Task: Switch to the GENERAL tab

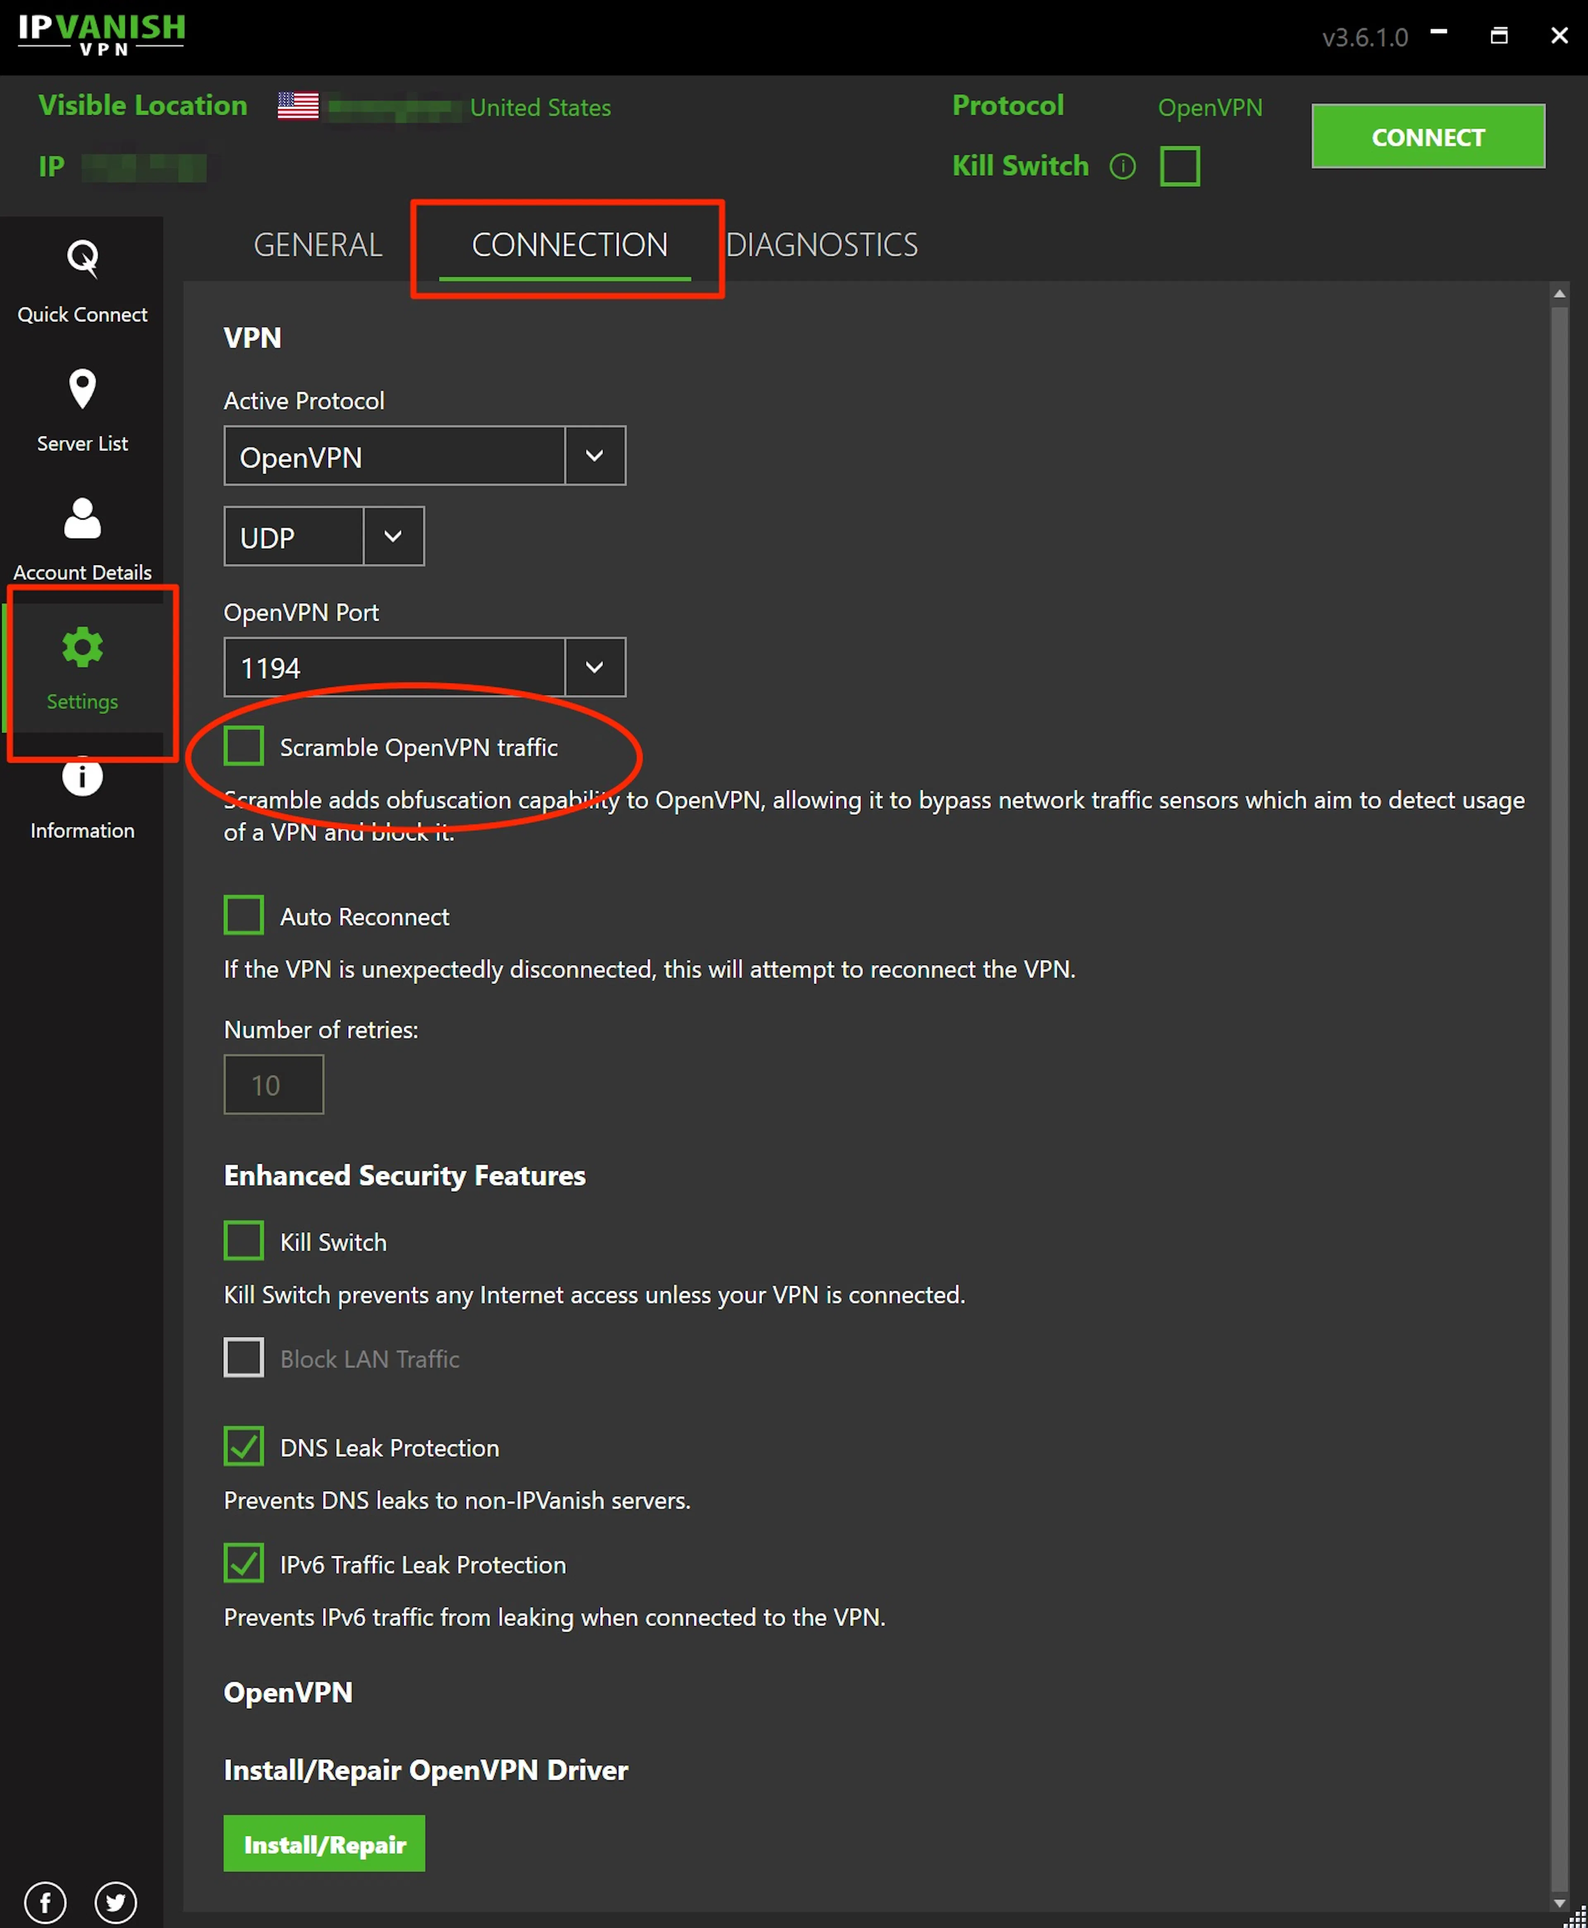Action: [x=318, y=245]
